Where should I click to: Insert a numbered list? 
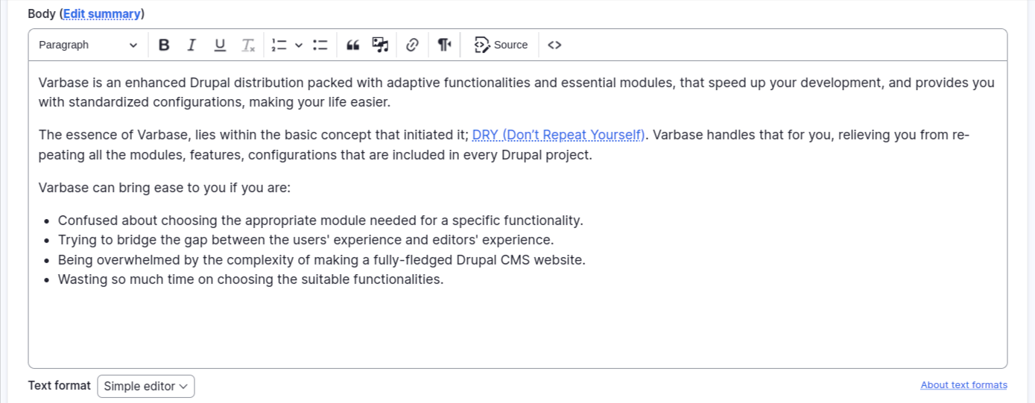click(x=279, y=45)
